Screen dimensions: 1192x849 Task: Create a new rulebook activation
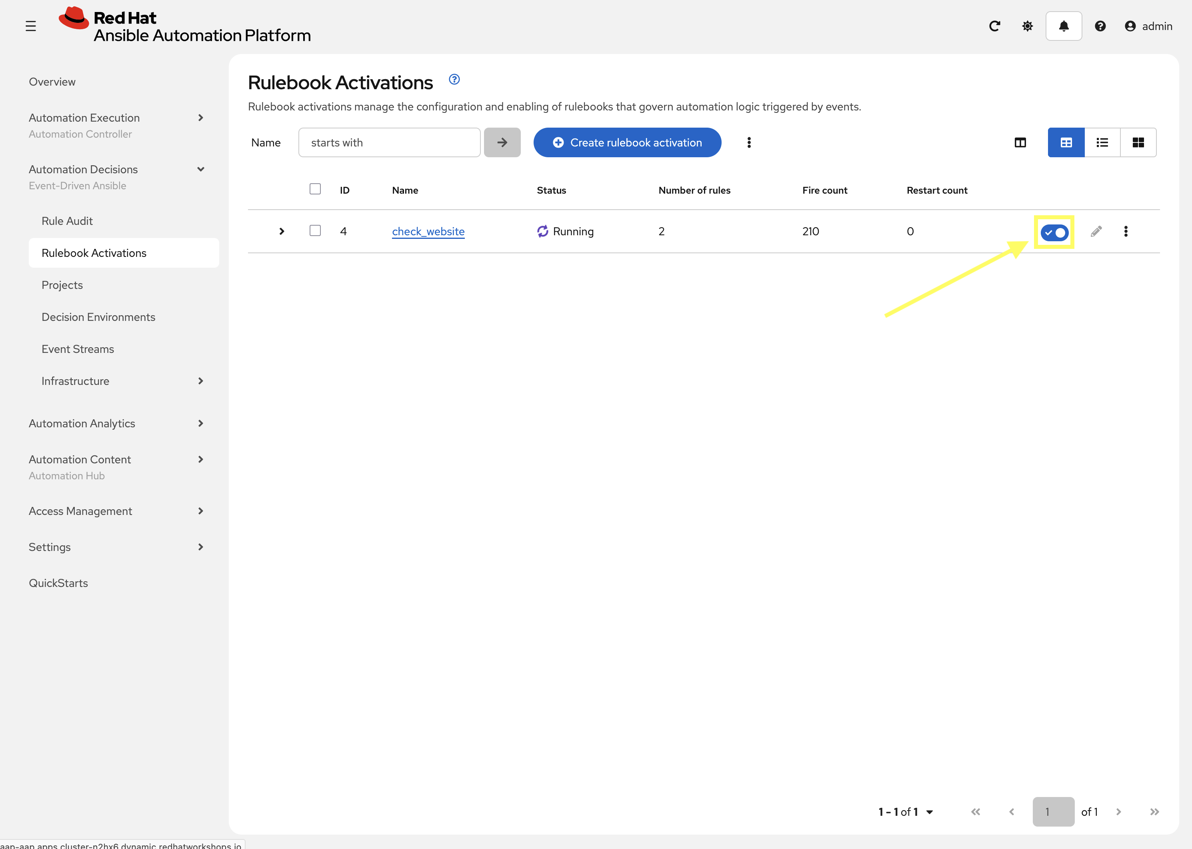click(x=626, y=142)
